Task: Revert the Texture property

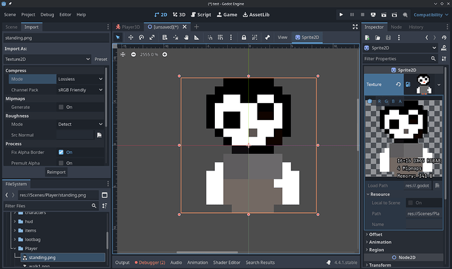Action: click(398, 84)
